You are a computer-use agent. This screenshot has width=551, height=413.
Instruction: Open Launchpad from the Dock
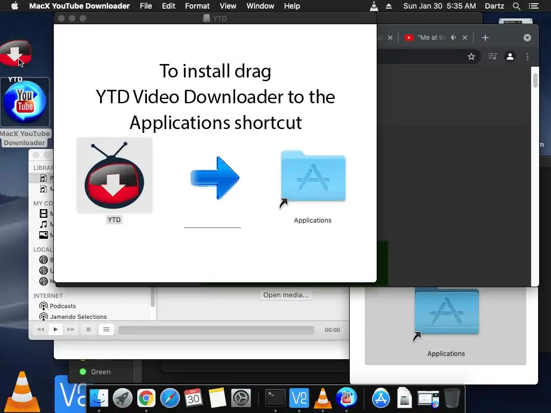tap(123, 398)
